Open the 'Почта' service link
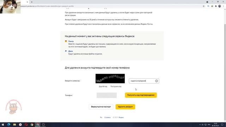 pos(71,41)
